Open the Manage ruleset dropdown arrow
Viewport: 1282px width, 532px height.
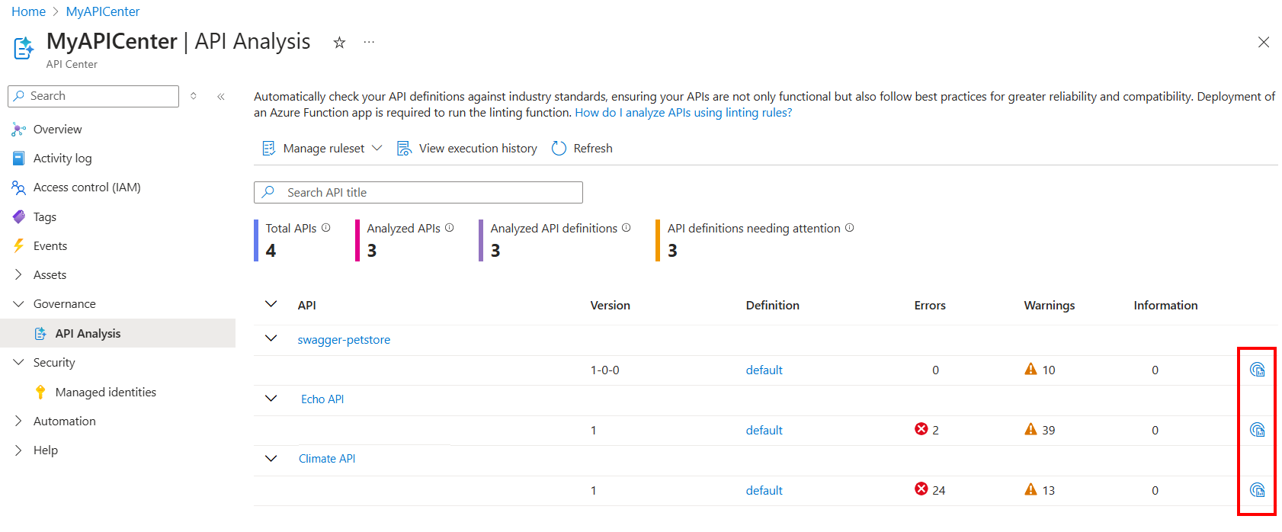(x=377, y=148)
